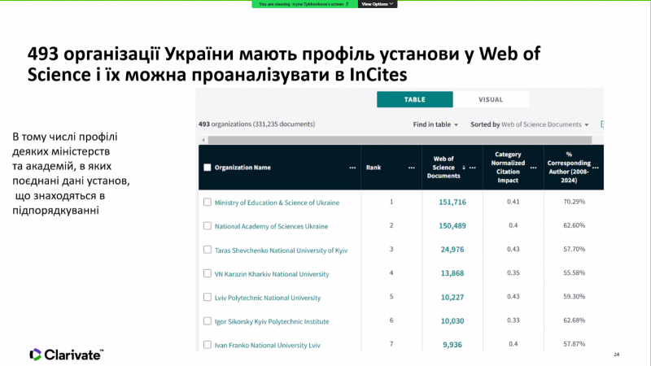Click the 70.29% corresponding author value
Screen dimensions: 651x366
coord(575,202)
